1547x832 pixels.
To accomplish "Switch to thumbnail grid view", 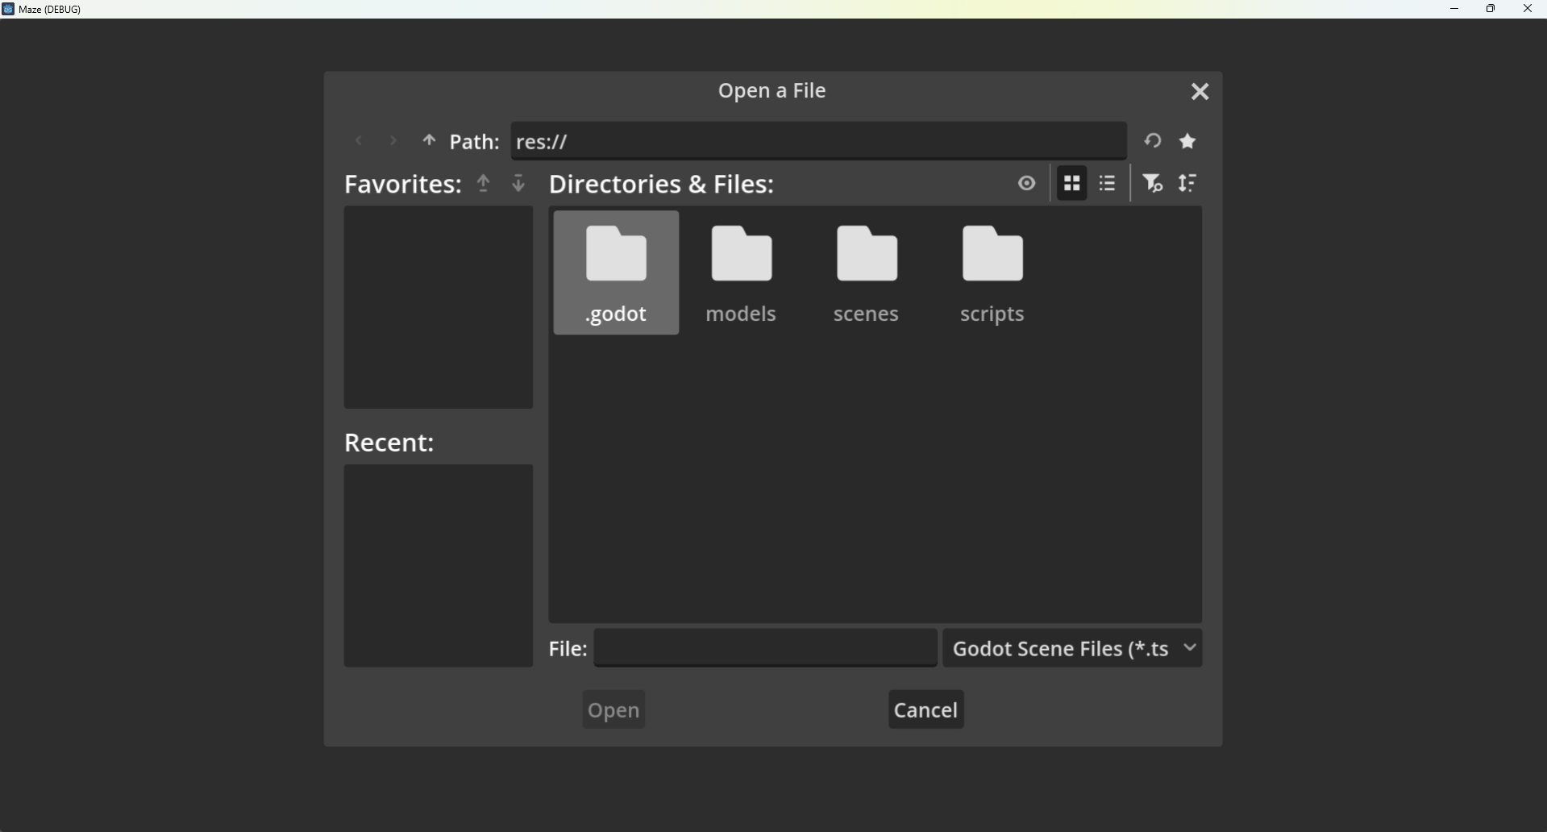I will pos(1072,184).
